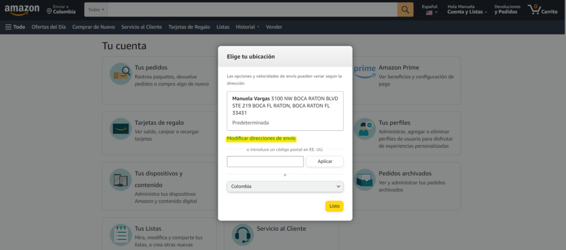
Task: Click the Pedidos archivados box icon
Action: 365,179
